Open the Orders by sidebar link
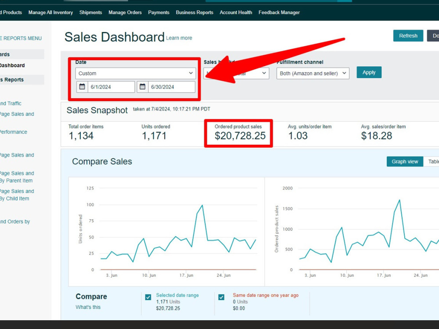The image size is (439, 329). 15,222
